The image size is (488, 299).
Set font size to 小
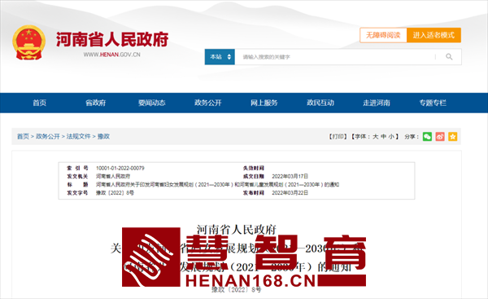pos(391,137)
